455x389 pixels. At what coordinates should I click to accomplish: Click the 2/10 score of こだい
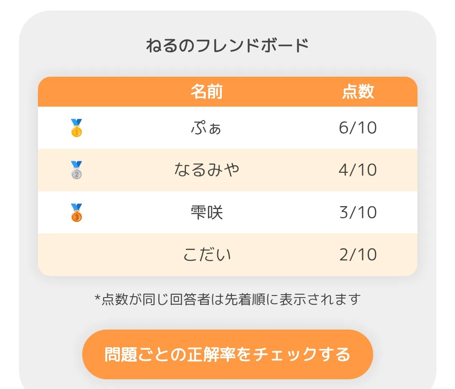pos(358,255)
